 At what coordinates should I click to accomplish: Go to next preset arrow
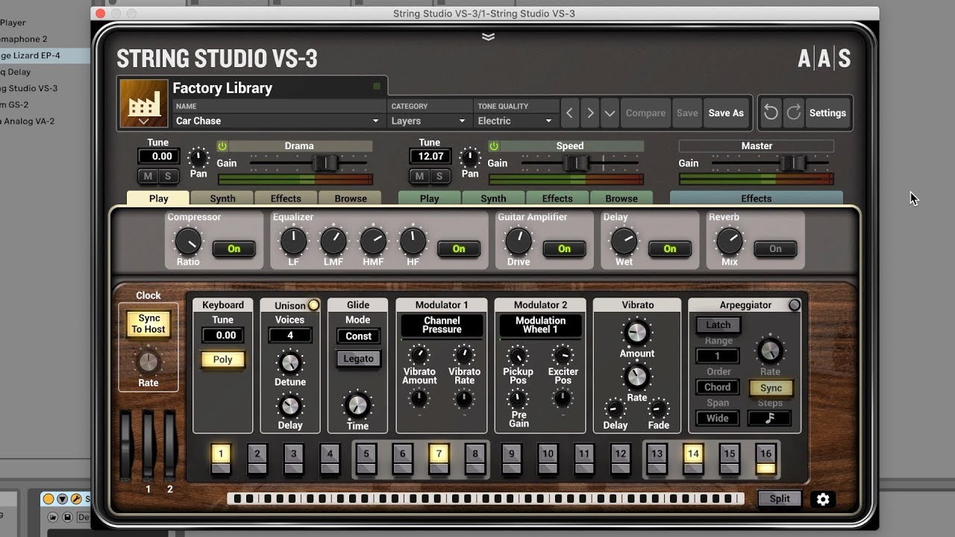(x=590, y=113)
